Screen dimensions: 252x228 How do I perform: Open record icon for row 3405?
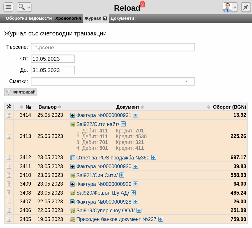tap(9, 219)
